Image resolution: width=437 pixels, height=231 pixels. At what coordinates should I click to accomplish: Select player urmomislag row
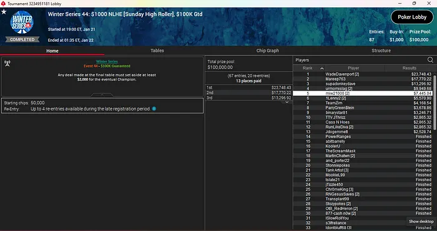[363, 88]
